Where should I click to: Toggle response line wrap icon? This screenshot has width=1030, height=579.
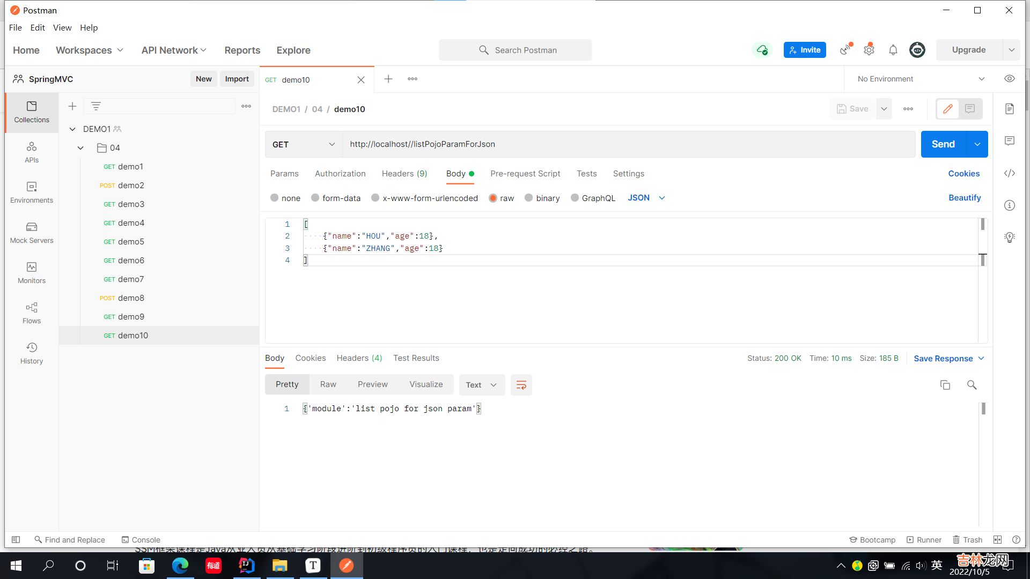click(x=521, y=385)
